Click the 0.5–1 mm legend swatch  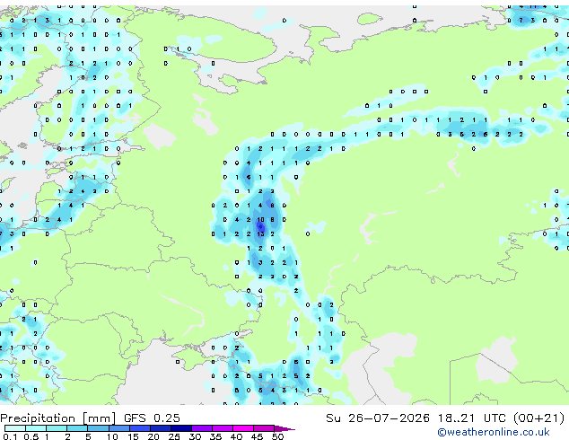click(36, 428)
